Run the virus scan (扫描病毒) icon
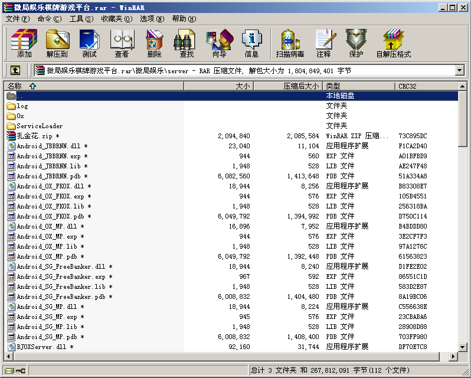471x378 pixels. 290,43
